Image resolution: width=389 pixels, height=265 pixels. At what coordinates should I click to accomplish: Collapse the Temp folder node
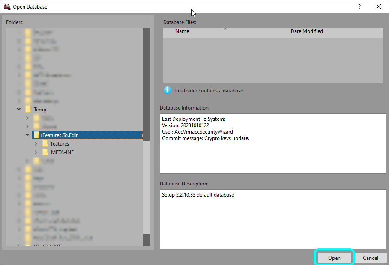click(x=18, y=110)
